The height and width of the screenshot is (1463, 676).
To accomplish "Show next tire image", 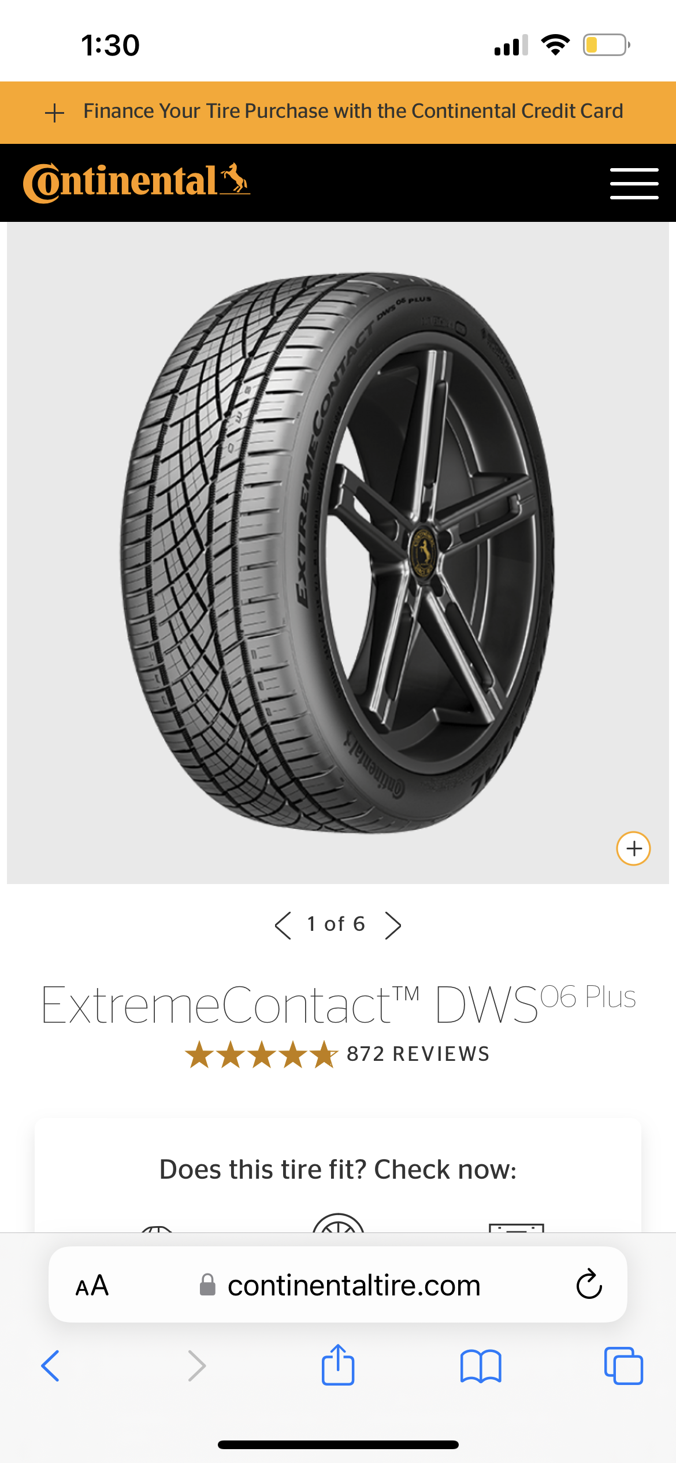I will click(393, 925).
